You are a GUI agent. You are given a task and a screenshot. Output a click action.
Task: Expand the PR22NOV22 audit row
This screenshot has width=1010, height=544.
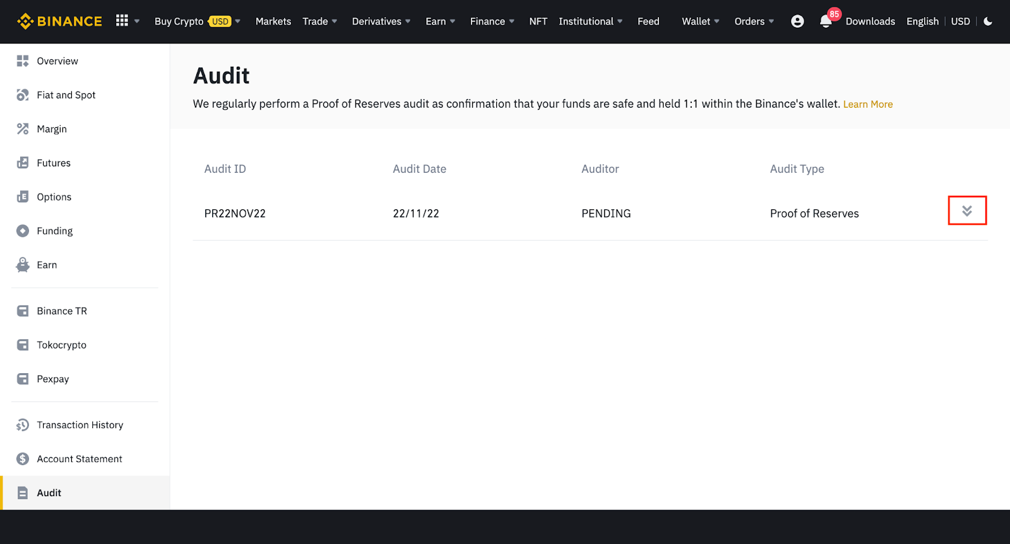966,211
